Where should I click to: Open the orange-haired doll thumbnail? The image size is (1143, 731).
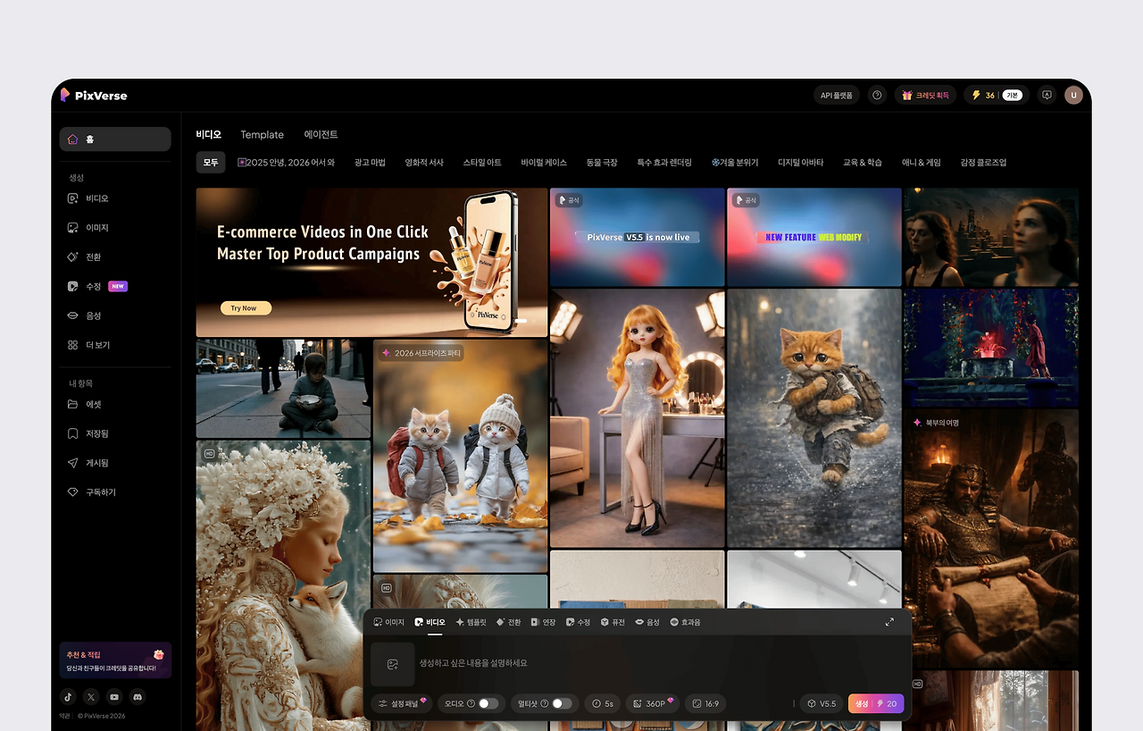(638, 418)
